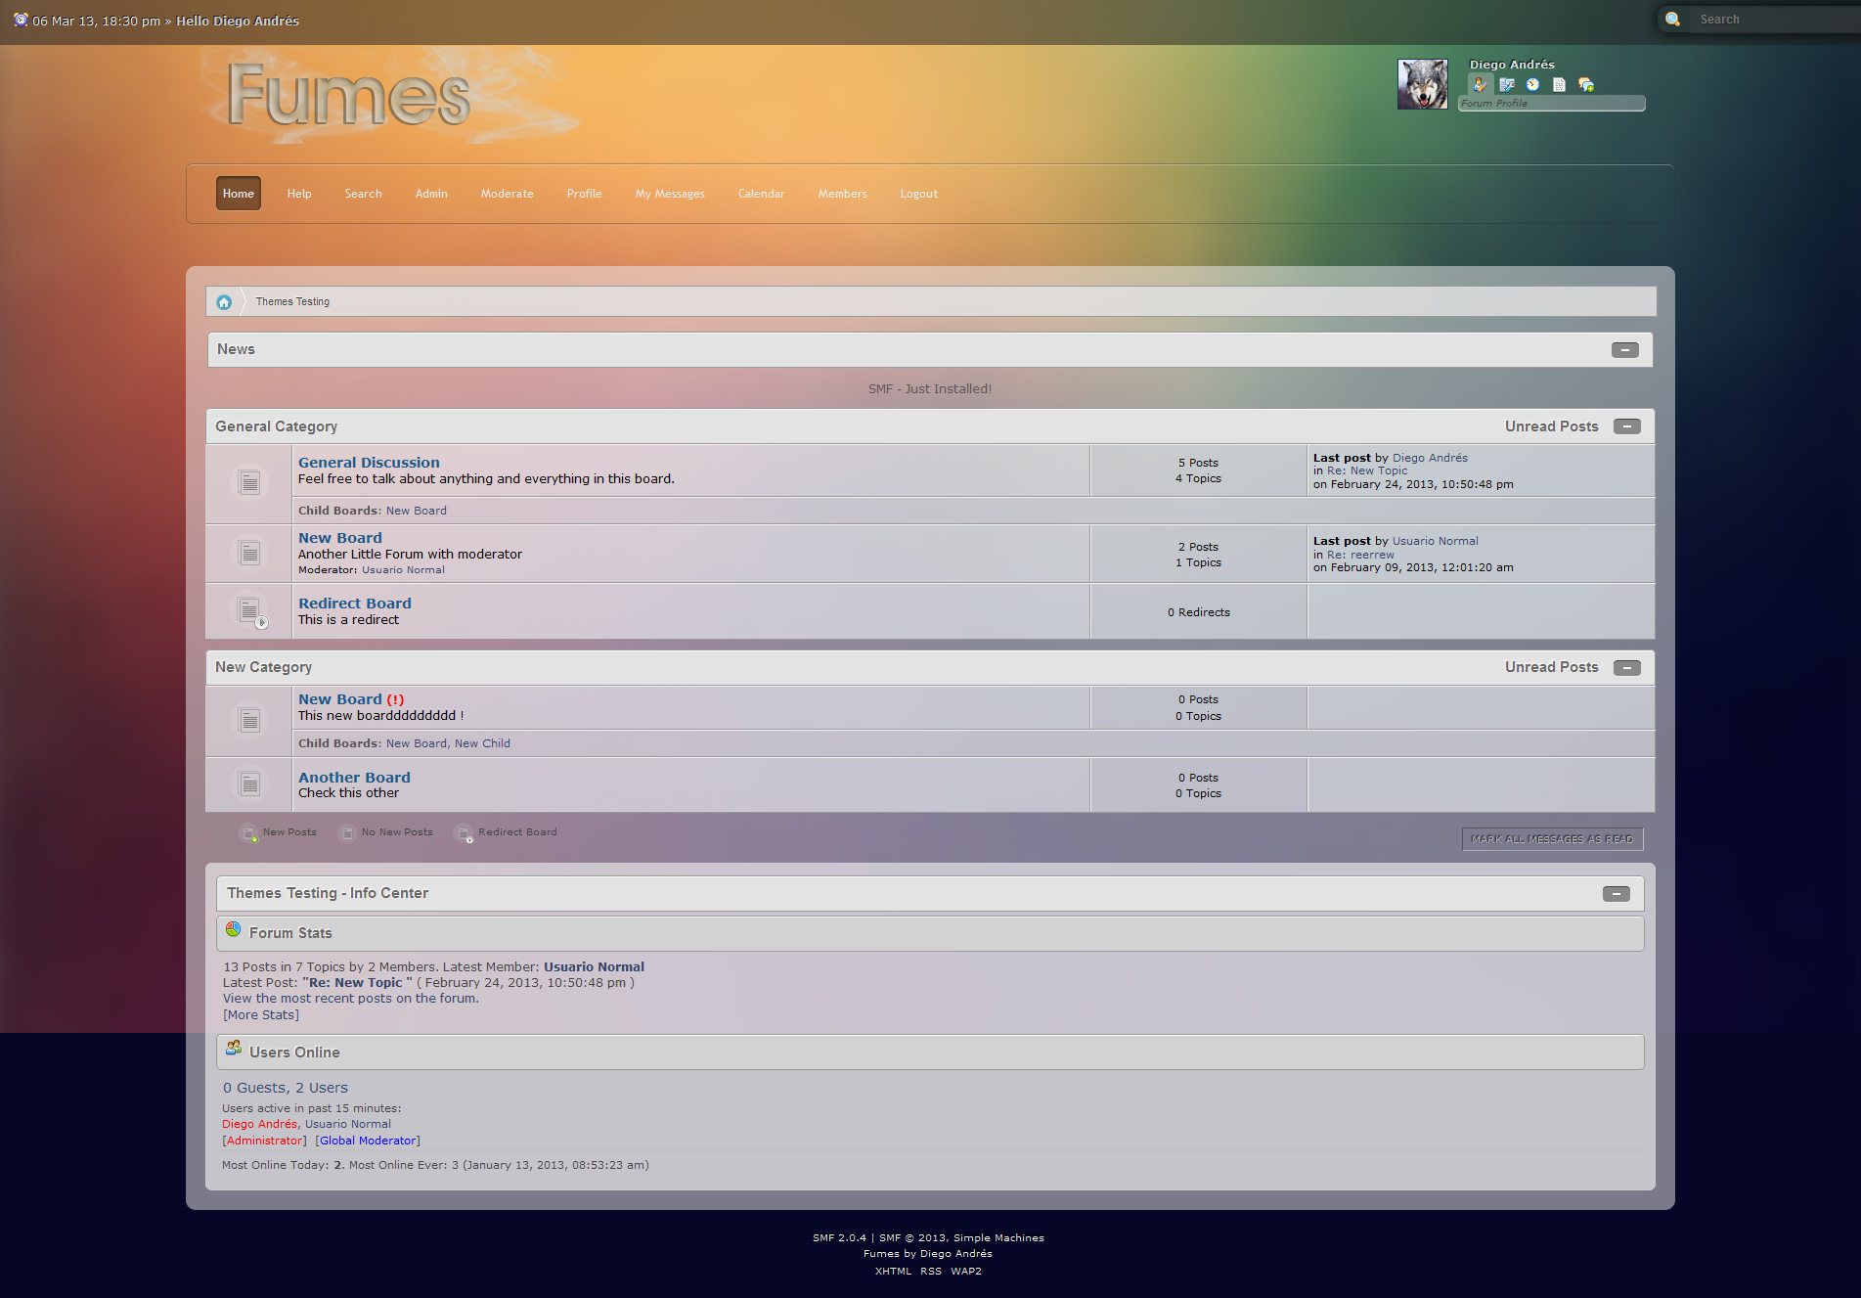1861x1298 pixels.
Task: Click the Redirect Board status icon
Action: [x=250, y=611]
